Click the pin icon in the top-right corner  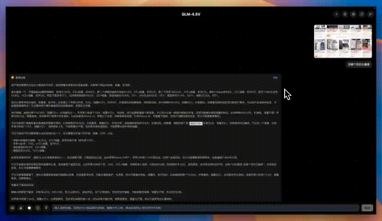(370, 14)
